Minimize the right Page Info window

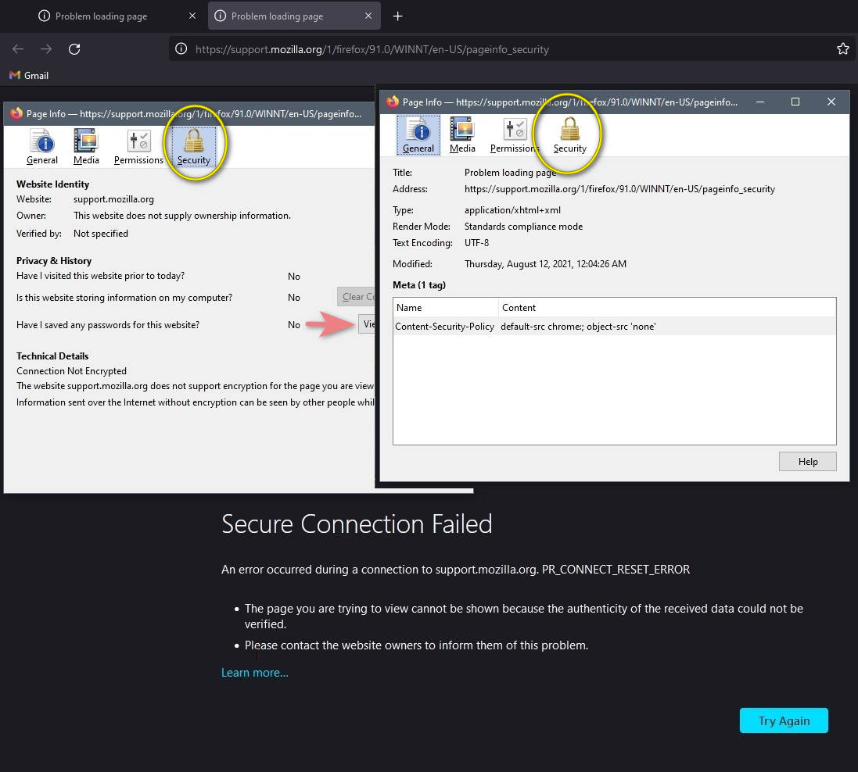tap(760, 102)
